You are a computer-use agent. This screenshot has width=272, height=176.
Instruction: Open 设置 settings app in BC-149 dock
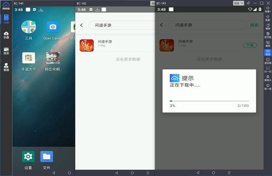tap(28, 160)
